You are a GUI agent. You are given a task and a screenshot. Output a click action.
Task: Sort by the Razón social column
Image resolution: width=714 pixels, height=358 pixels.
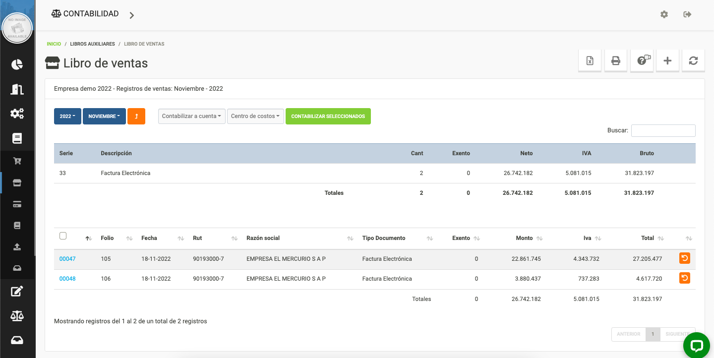299,238
